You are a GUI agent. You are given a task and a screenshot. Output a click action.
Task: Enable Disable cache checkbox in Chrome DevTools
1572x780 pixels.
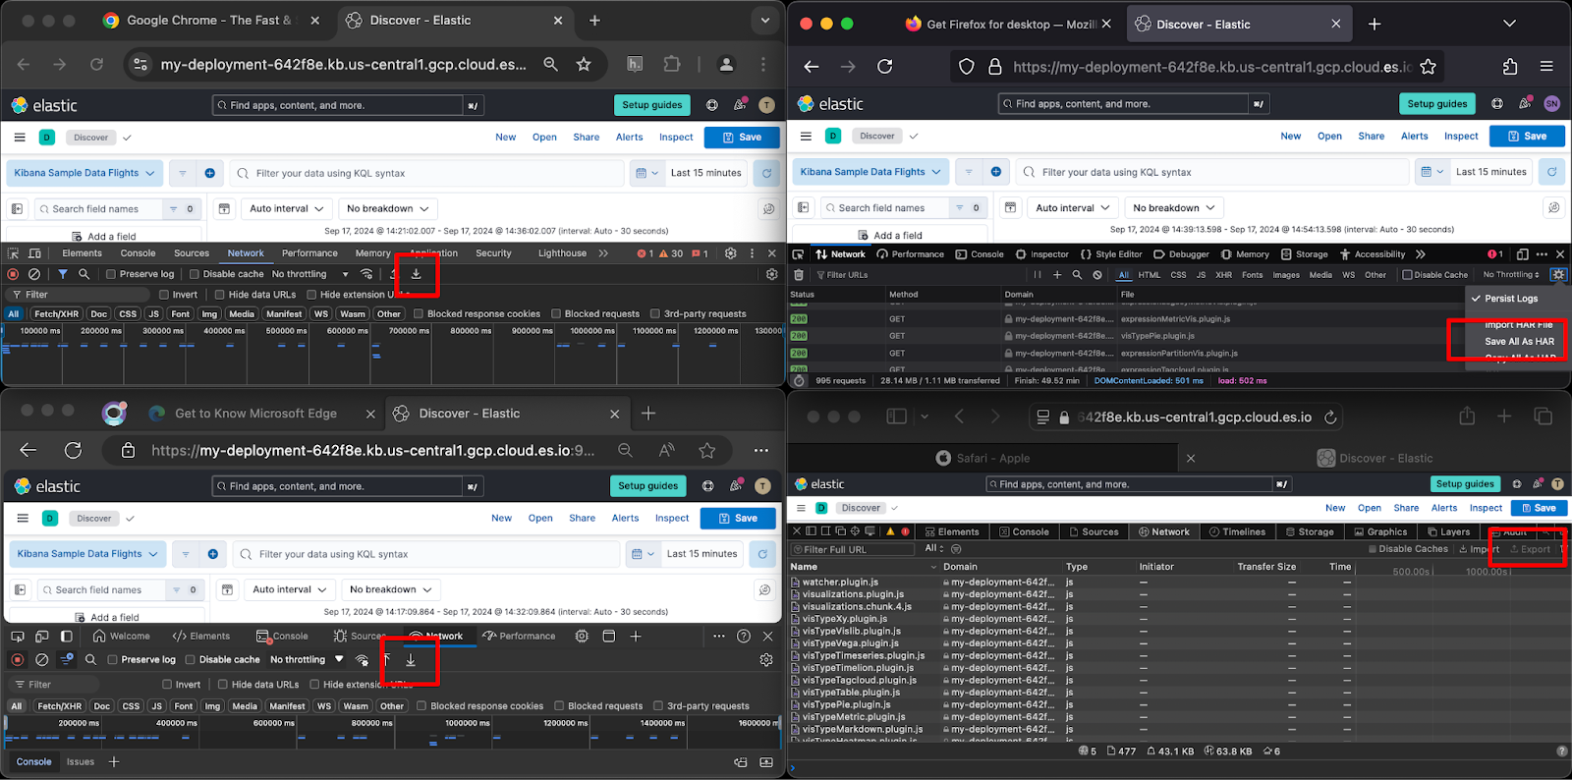click(195, 274)
